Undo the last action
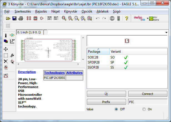Viewport: 171px width, 122px height. [x=98, y=18]
